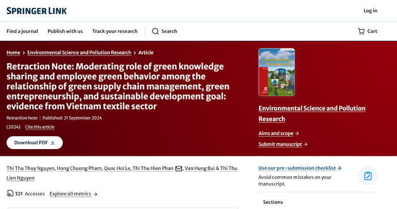This screenshot has width=397, height=209.
Task: Click the search magnifier icon
Action: 155,31
